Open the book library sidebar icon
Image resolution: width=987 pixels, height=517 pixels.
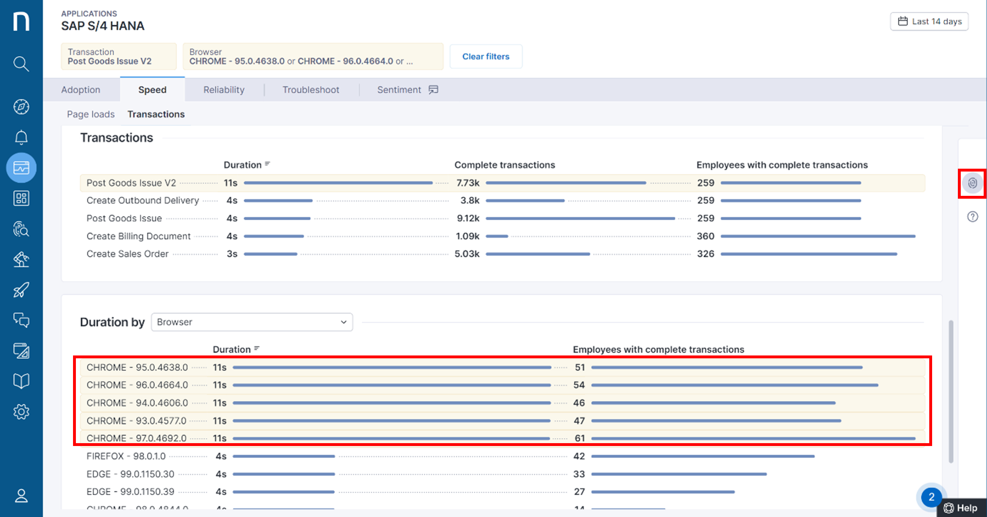coord(21,381)
